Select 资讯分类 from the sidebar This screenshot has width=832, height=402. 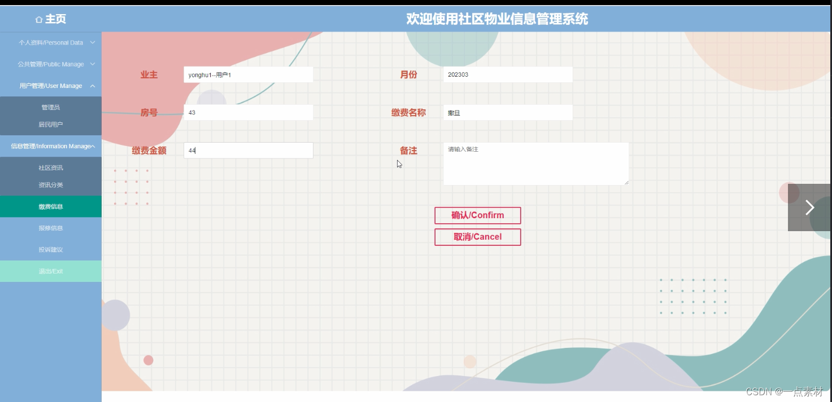(x=51, y=184)
